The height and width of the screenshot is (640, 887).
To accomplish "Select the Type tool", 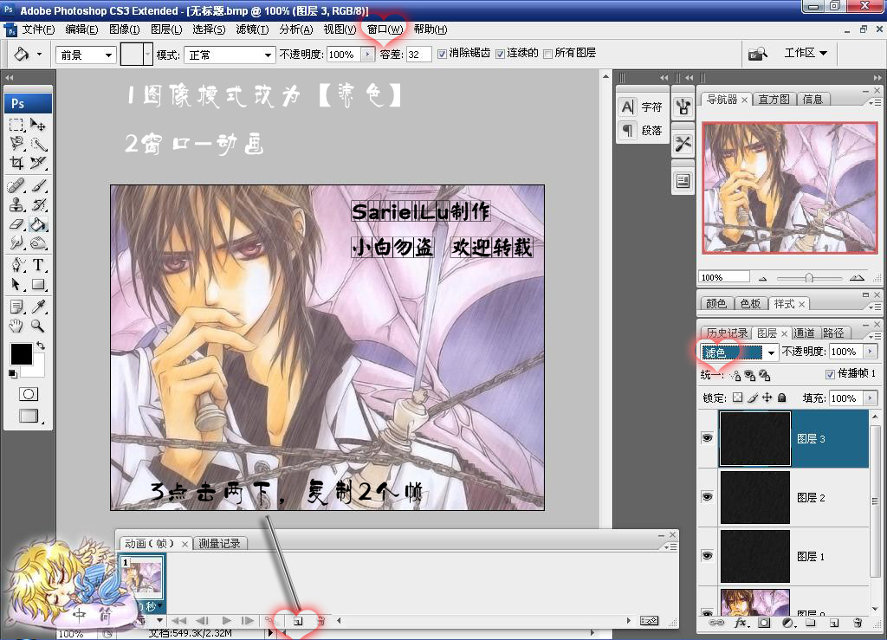I will coord(38,265).
